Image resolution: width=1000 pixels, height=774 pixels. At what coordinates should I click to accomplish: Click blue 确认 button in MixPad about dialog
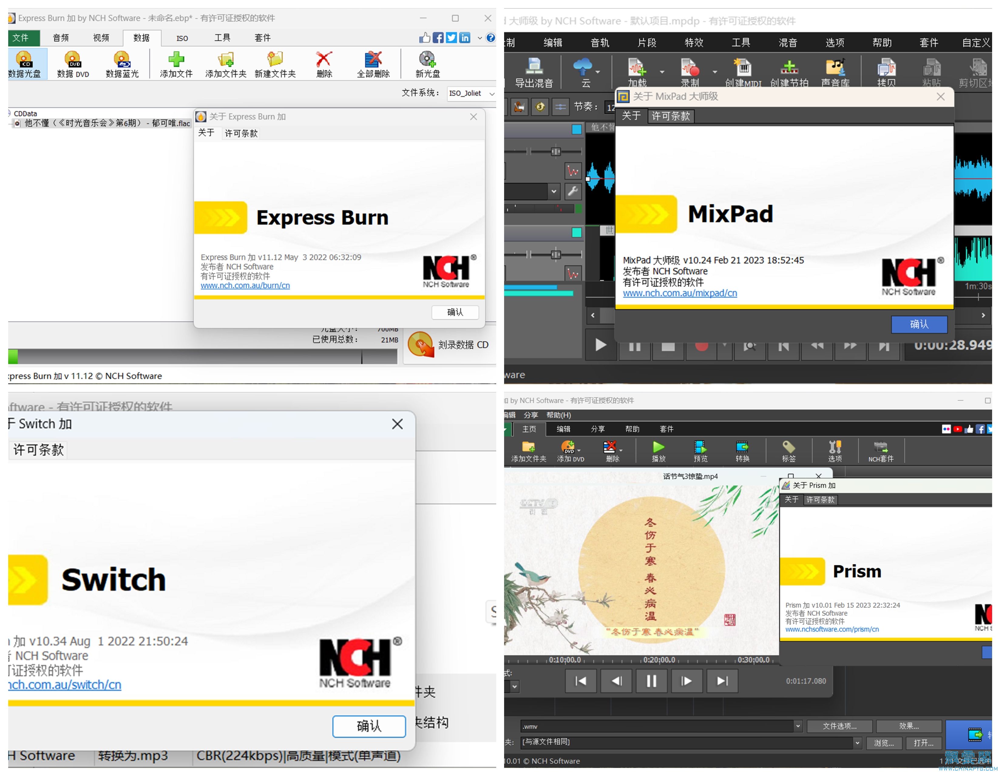(919, 324)
